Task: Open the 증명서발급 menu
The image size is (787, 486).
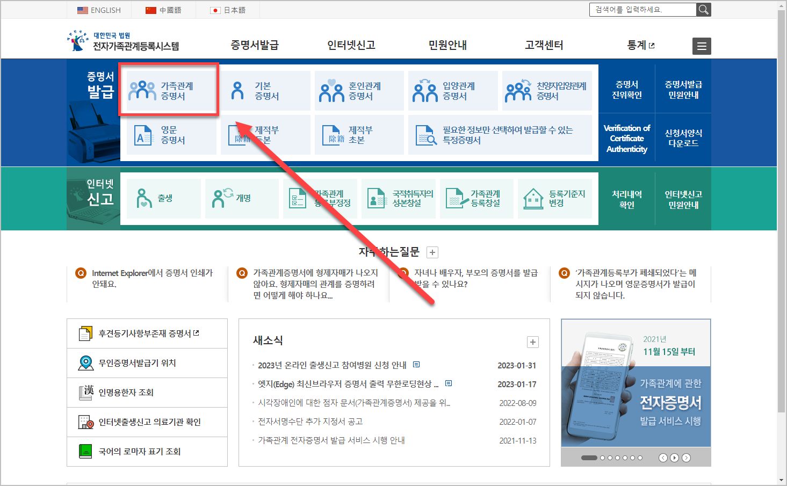Action: click(x=254, y=46)
